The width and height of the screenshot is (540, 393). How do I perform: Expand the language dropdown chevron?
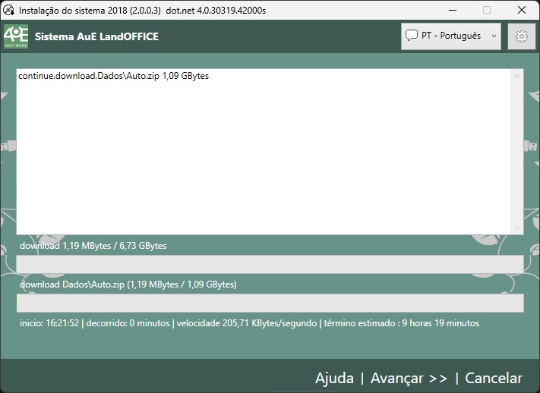[x=494, y=36]
